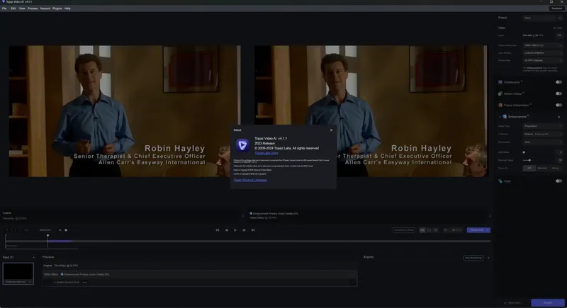The height and width of the screenshot is (308, 567).
Task: Click the purple preview segment on timeline
Action: (60, 241)
